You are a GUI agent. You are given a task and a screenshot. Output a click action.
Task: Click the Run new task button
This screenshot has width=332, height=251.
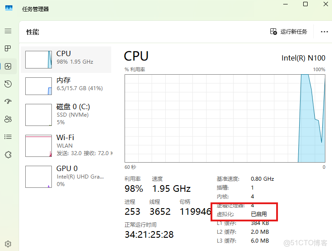(x=289, y=32)
